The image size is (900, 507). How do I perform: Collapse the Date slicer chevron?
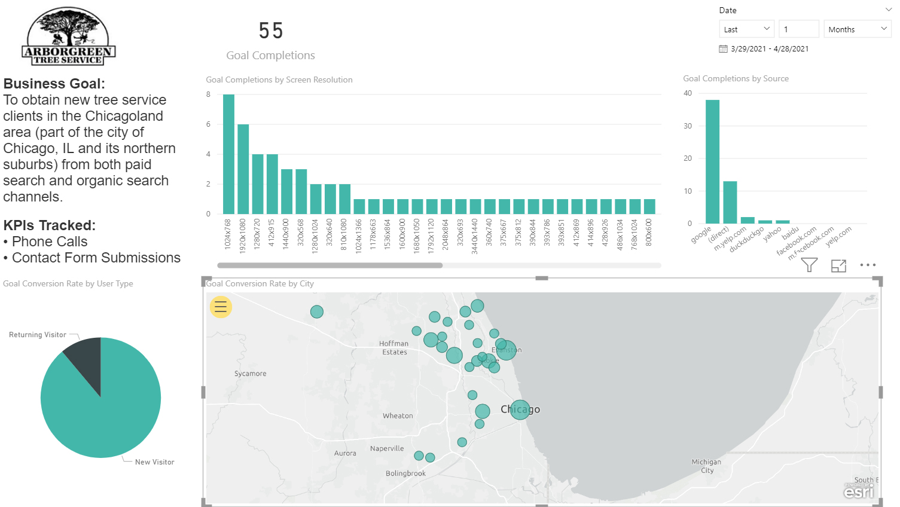(x=888, y=10)
